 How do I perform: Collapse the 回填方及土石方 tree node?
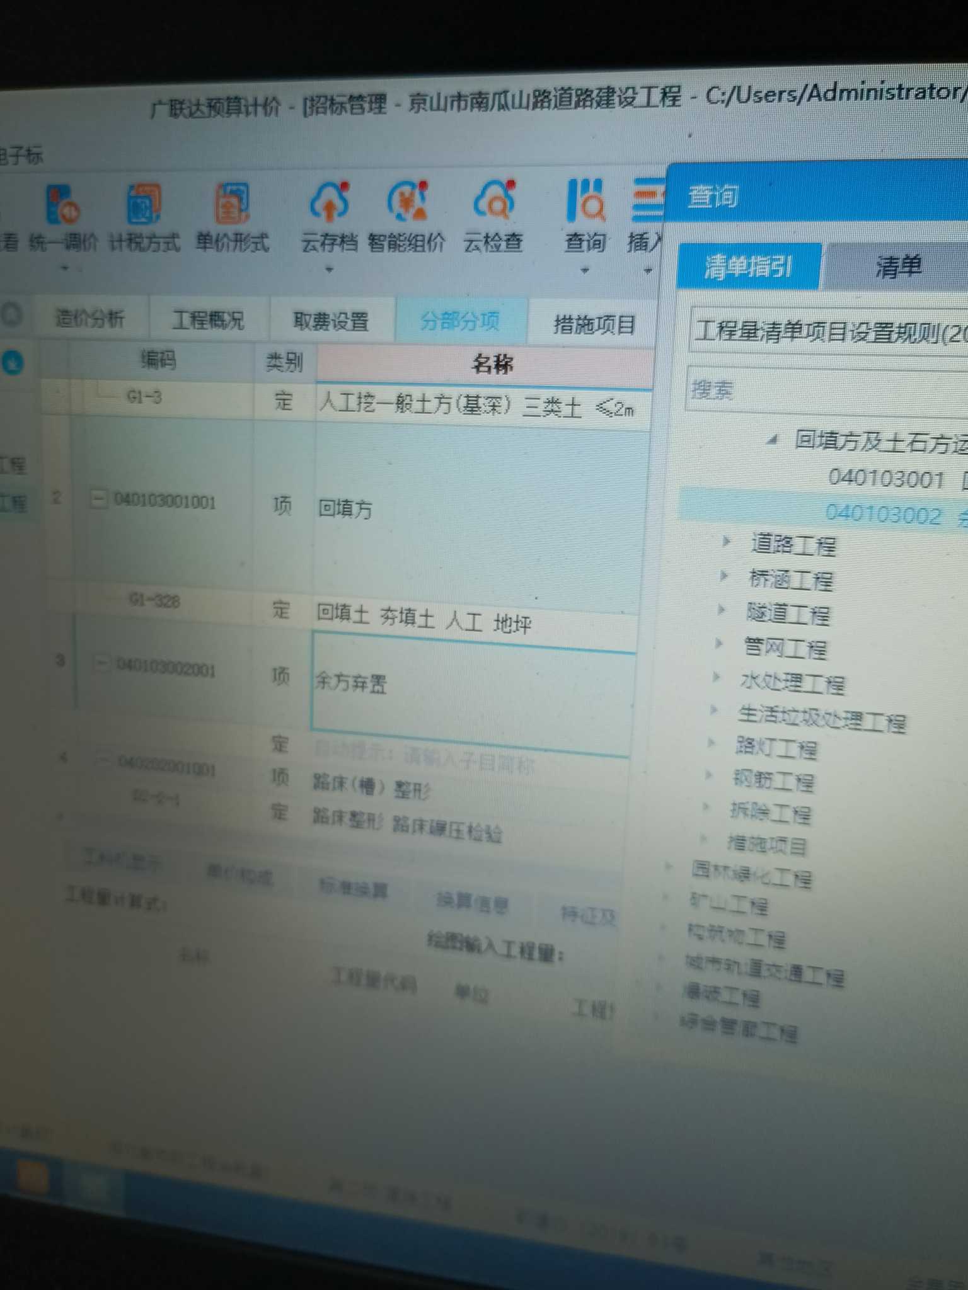pyautogui.click(x=772, y=440)
